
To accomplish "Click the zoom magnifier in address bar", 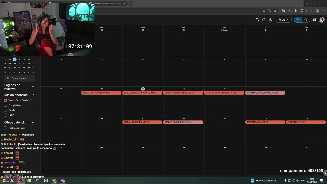I will coord(269,11).
